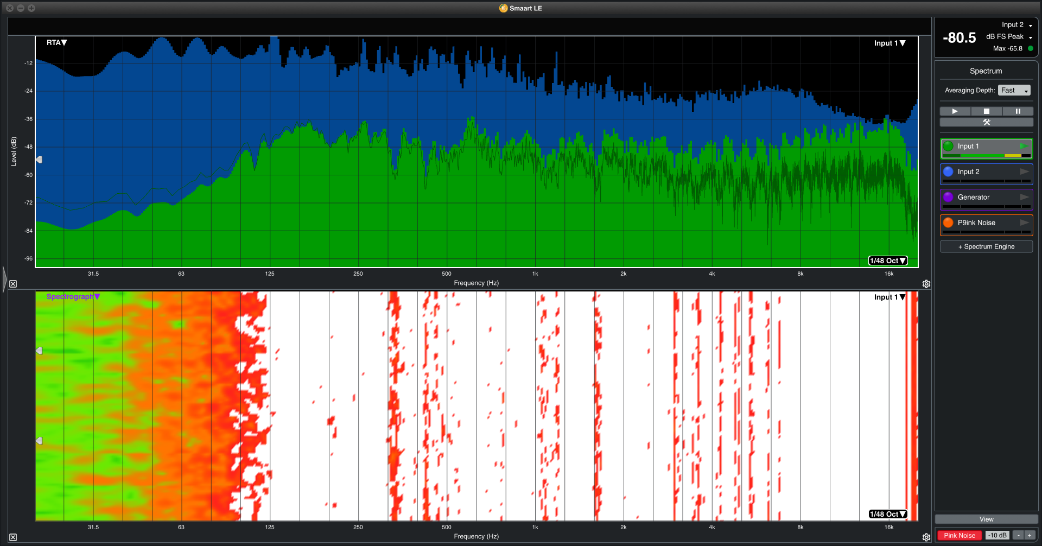Click the -10 dB generator level field
This screenshot has height=546, width=1042.
click(x=997, y=535)
